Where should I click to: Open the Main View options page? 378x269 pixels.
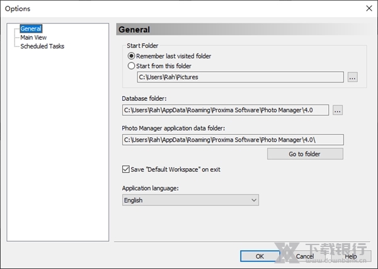33,37
